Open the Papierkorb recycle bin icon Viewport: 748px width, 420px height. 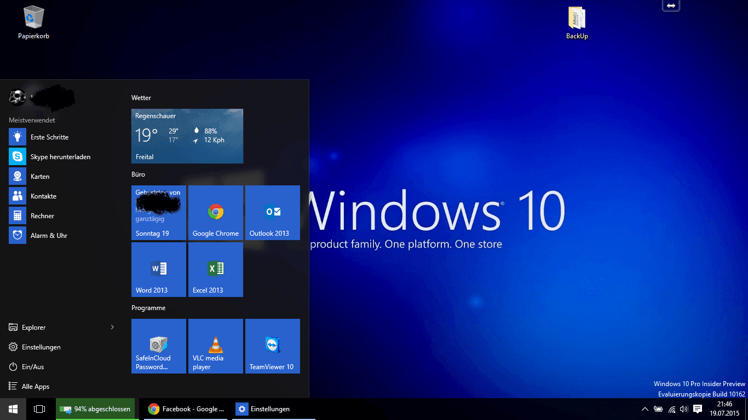33,23
